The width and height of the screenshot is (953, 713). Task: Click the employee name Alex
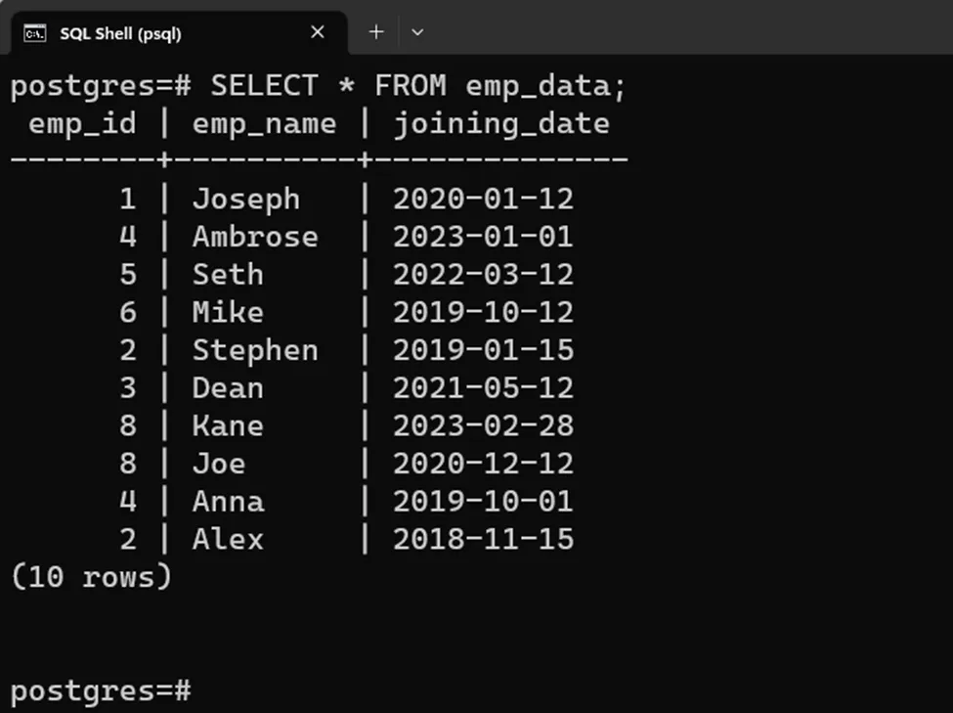[228, 539]
